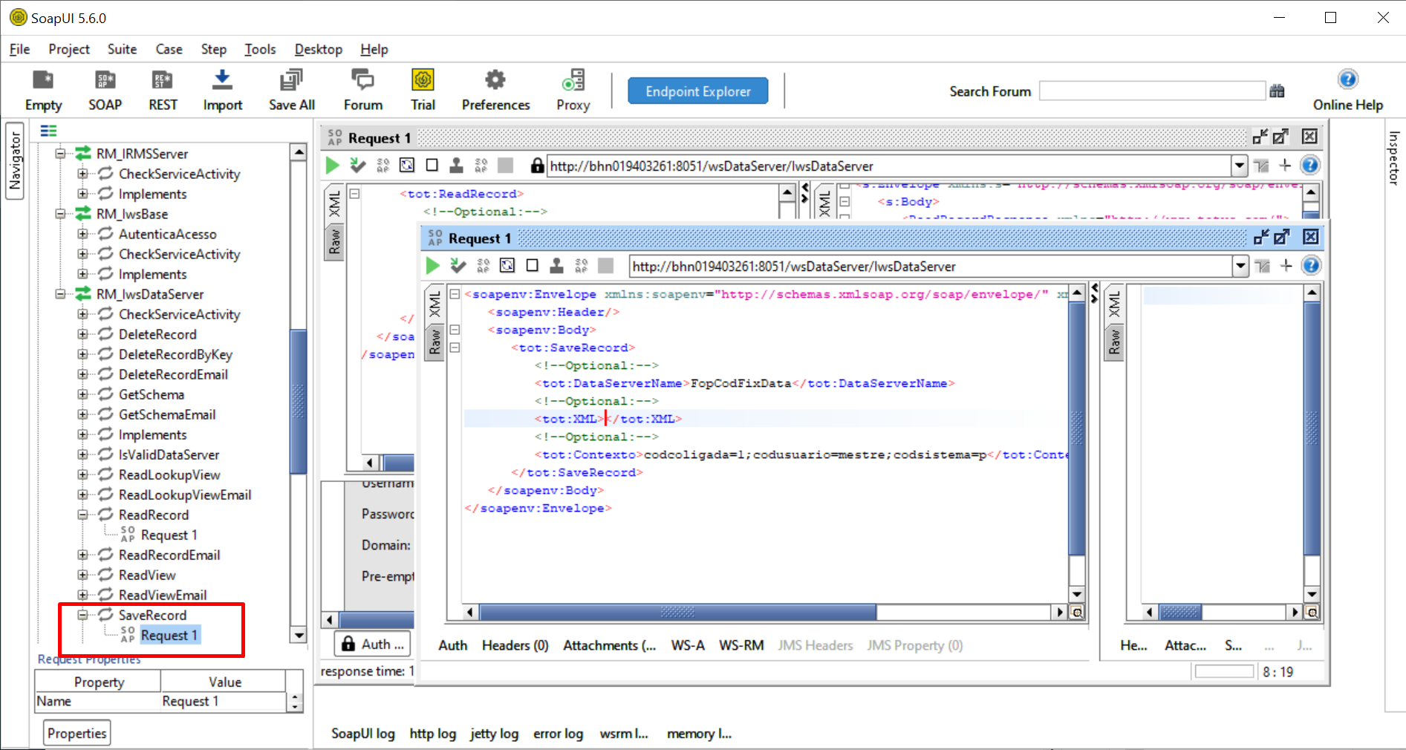This screenshot has width=1406, height=750.
Task: Click the REST project toolbar icon
Action: tap(163, 90)
